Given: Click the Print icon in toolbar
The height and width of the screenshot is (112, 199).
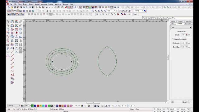Looking at the screenshot, I should click(24, 7).
